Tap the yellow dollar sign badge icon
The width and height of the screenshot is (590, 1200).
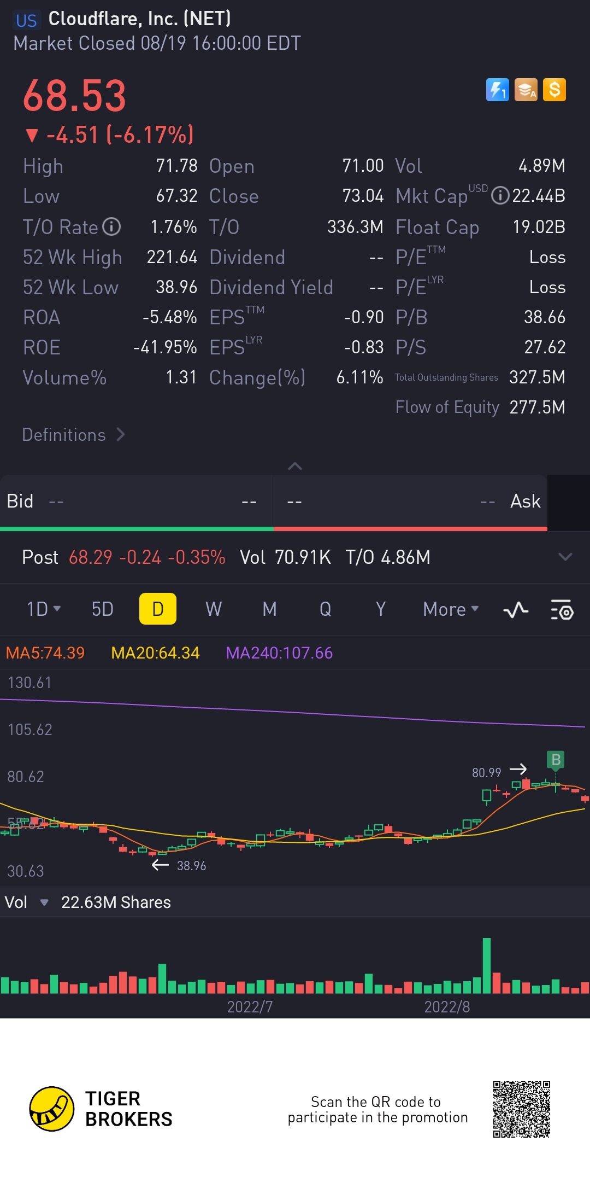pyautogui.click(x=554, y=90)
